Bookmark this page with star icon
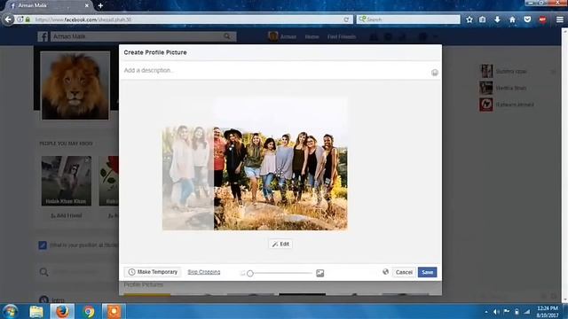The image size is (568, 319). [x=469, y=19]
